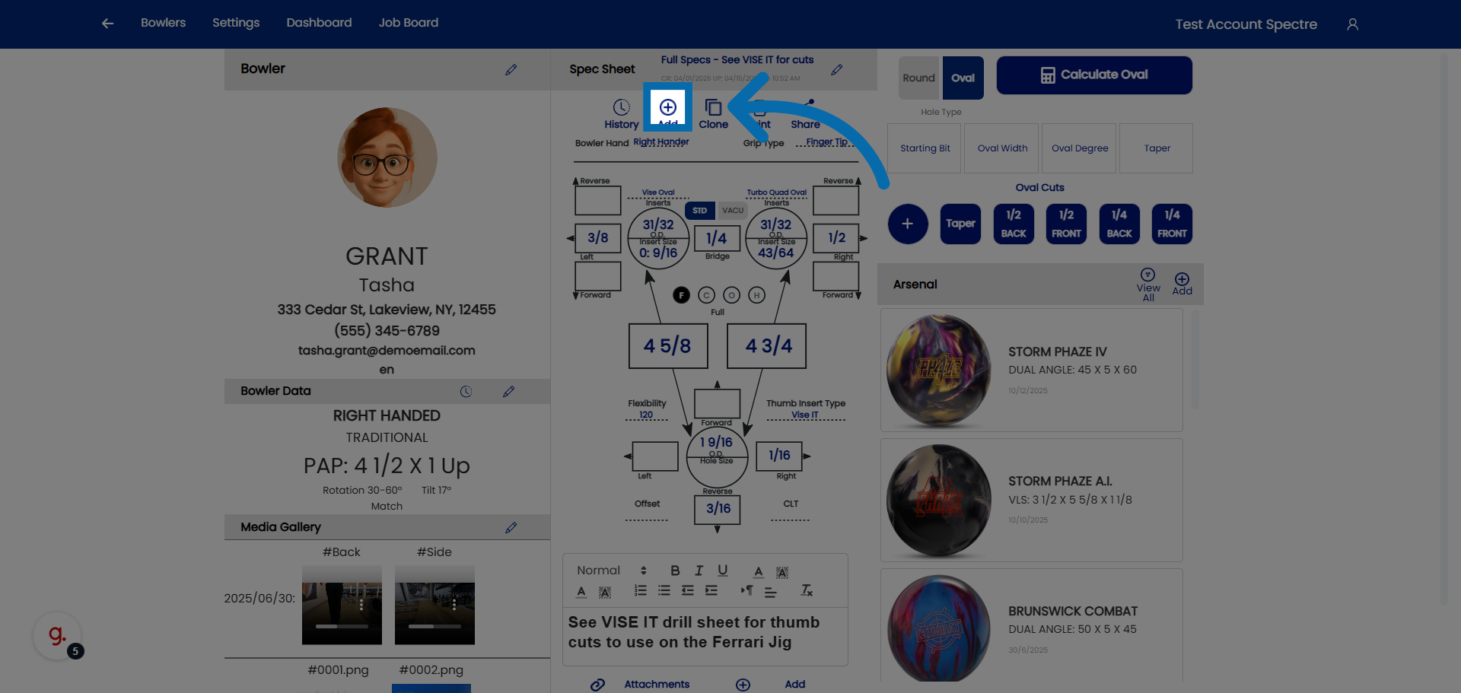Click the highlighted Add spec sheet icon

(x=667, y=107)
